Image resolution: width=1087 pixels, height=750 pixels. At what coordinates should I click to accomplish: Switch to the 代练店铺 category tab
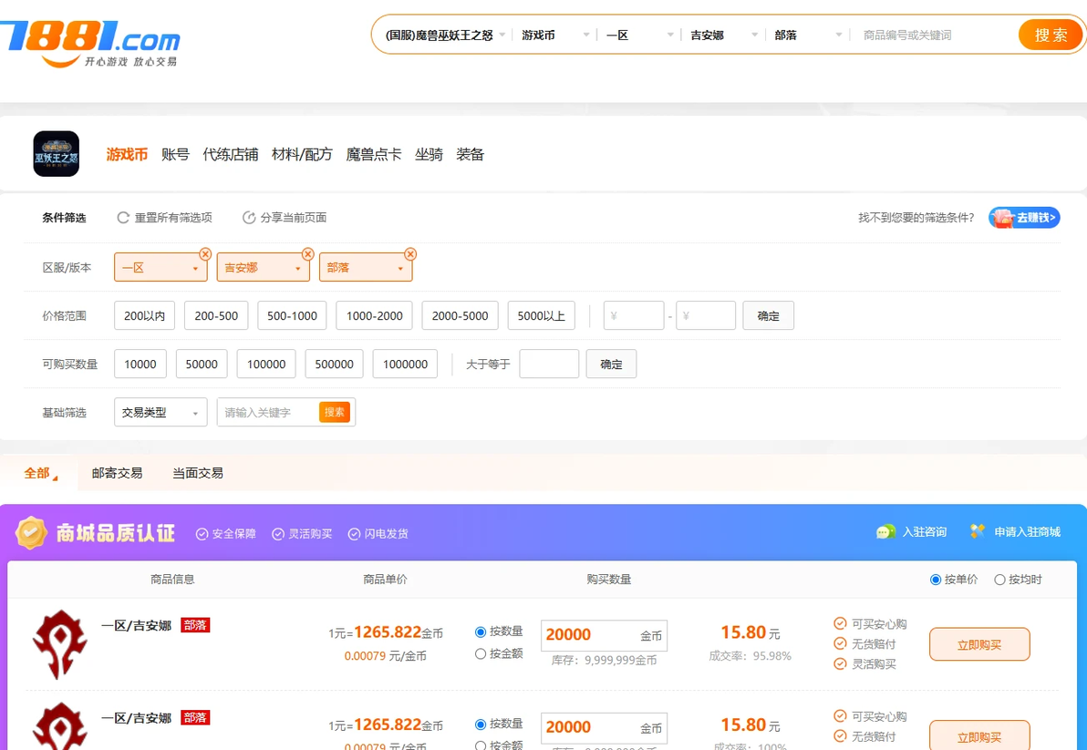(230, 154)
